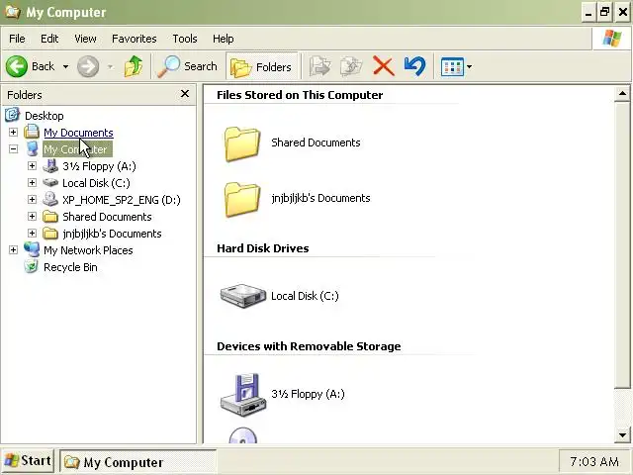
Task: Open the File menu
Action: tap(17, 39)
